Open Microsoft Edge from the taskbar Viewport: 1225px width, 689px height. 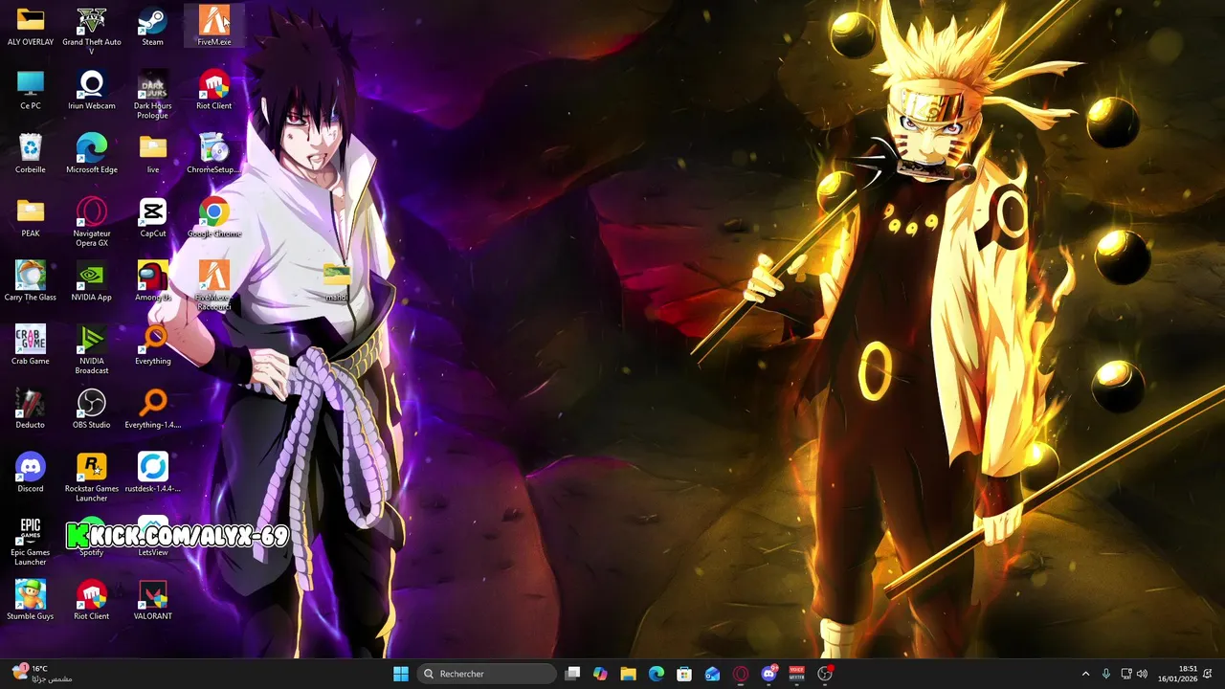tap(657, 674)
